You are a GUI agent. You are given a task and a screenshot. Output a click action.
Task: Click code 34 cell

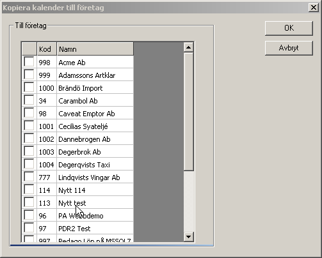[47, 100]
